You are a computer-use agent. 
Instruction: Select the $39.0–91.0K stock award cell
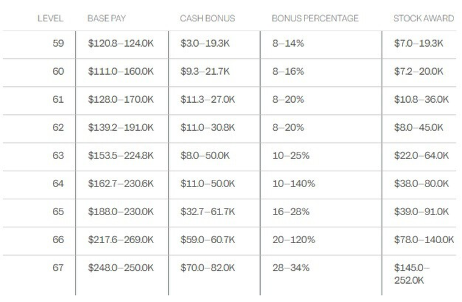[x=421, y=211]
